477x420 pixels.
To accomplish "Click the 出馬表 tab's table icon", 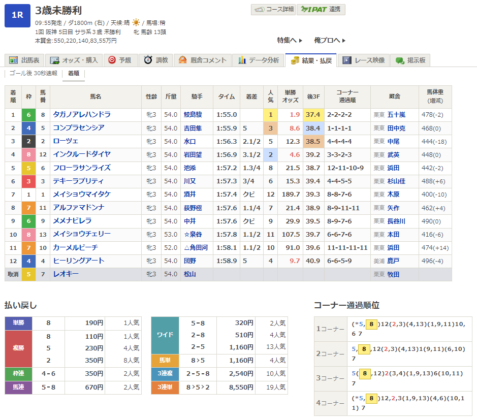I will tap(13, 60).
